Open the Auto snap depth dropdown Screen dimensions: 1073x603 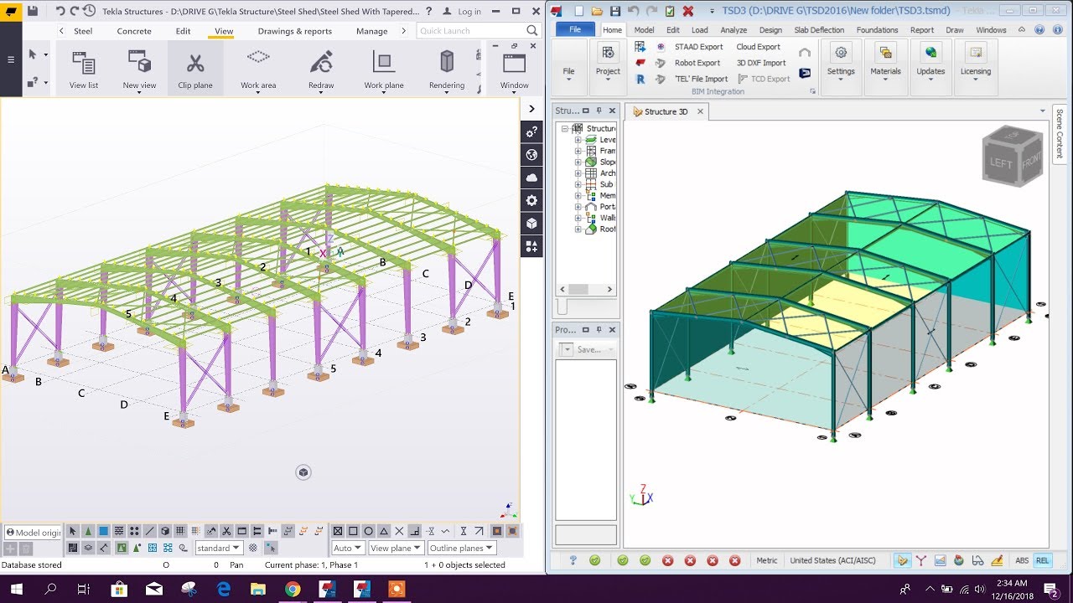point(348,548)
